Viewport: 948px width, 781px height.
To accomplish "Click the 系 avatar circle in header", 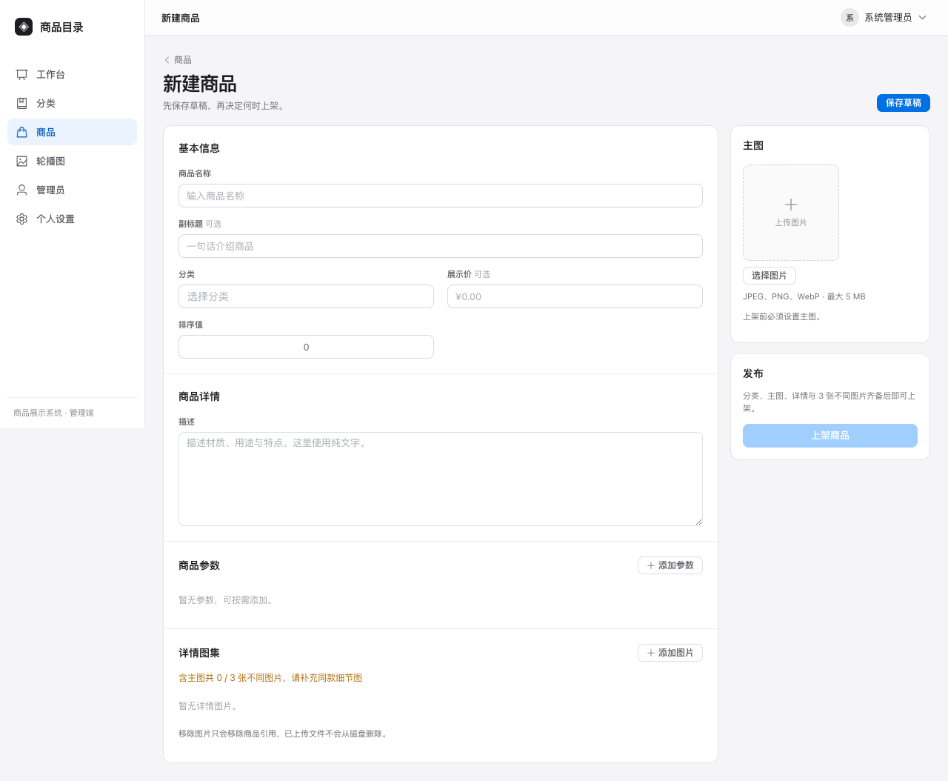I will [x=849, y=18].
